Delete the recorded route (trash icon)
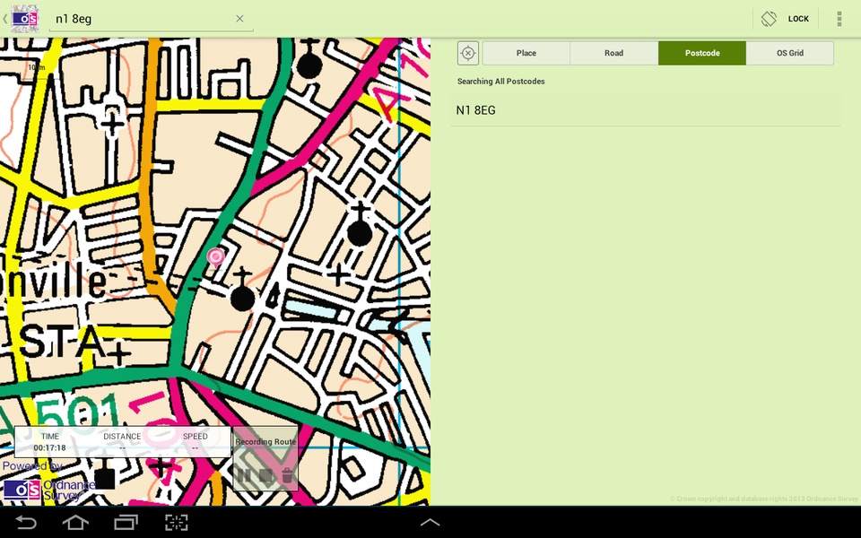861x538 pixels. pos(287,475)
